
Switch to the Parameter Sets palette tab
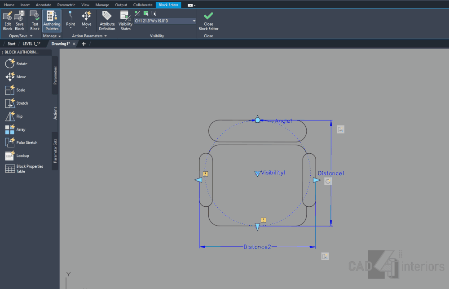(55, 151)
